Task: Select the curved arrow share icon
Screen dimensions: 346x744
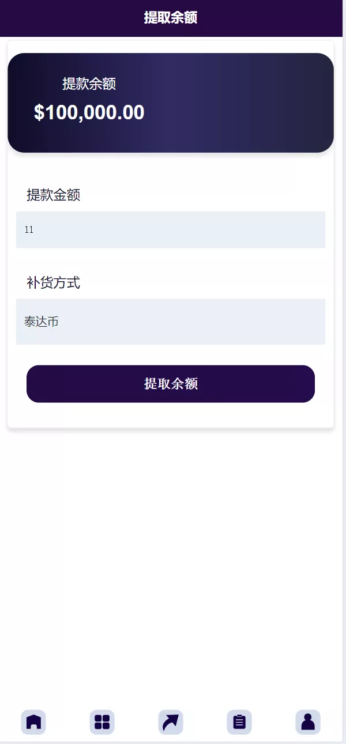Action: (x=171, y=722)
